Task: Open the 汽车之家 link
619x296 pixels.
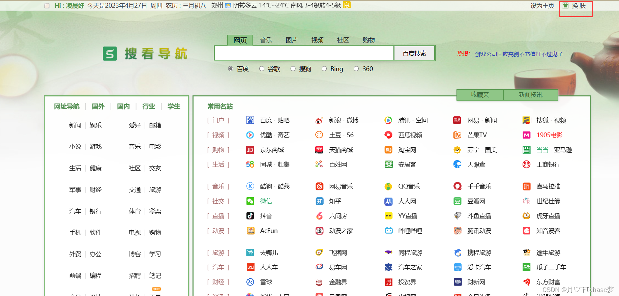Action: click(410, 267)
